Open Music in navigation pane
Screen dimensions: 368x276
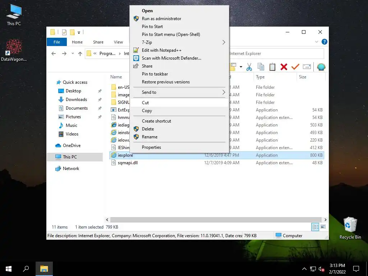pyautogui.click(x=72, y=125)
